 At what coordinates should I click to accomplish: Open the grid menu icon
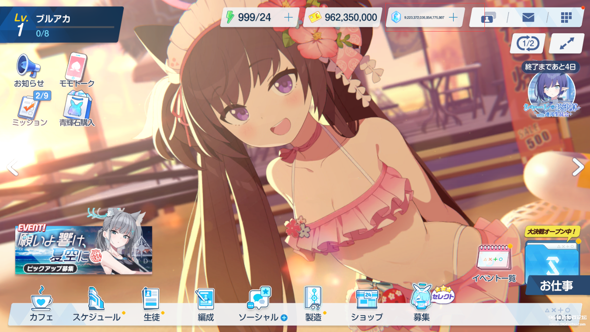[x=566, y=17]
